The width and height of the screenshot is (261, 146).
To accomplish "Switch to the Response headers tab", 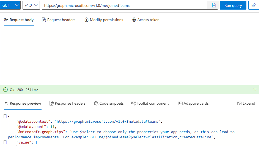I will coord(68,104).
